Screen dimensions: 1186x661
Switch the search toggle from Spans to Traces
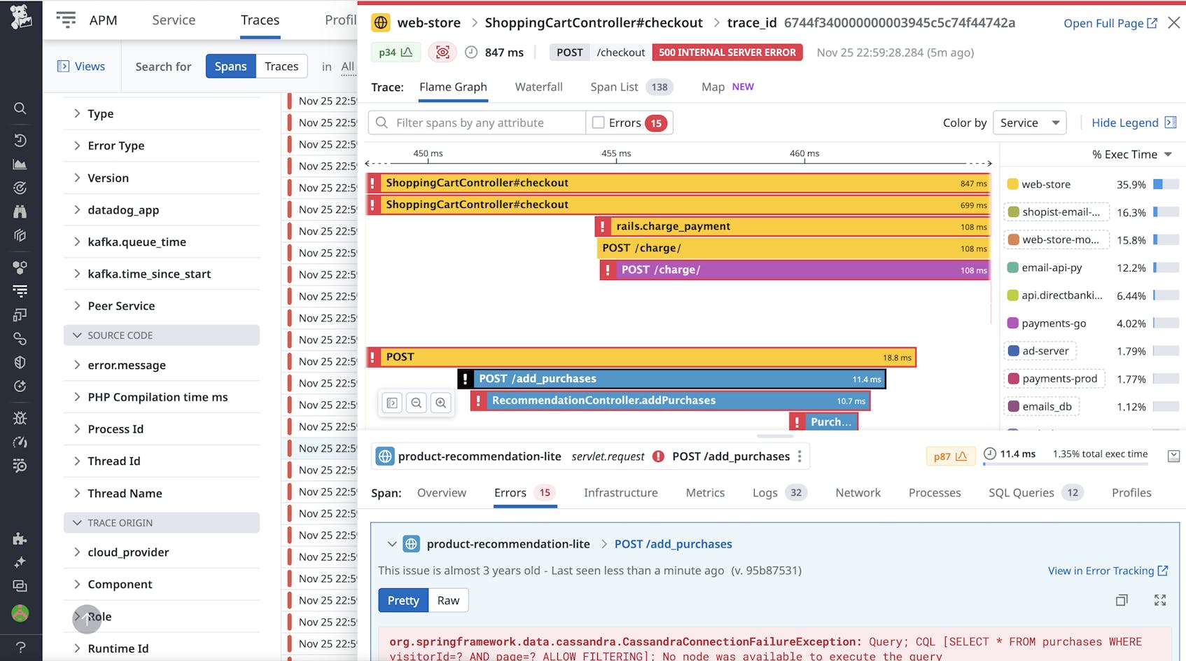[281, 66]
